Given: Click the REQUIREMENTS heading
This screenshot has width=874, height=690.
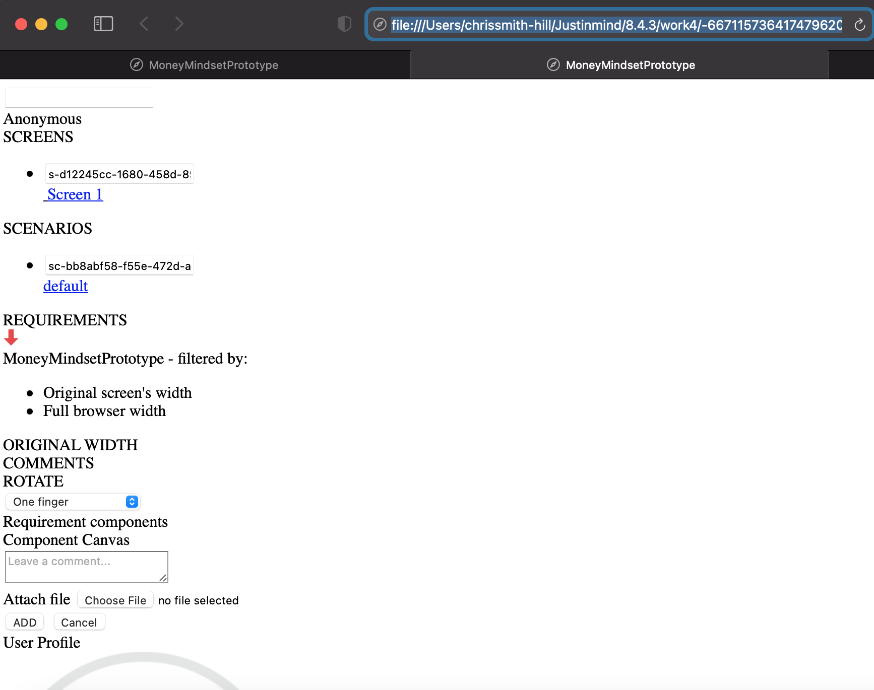Looking at the screenshot, I should click(x=65, y=320).
